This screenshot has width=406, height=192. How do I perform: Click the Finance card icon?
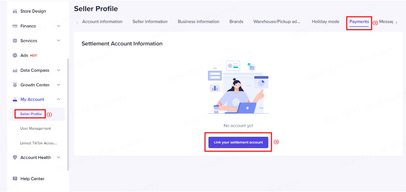[x=15, y=26]
